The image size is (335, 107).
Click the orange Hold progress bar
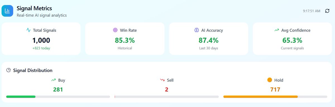tap(275, 97)
